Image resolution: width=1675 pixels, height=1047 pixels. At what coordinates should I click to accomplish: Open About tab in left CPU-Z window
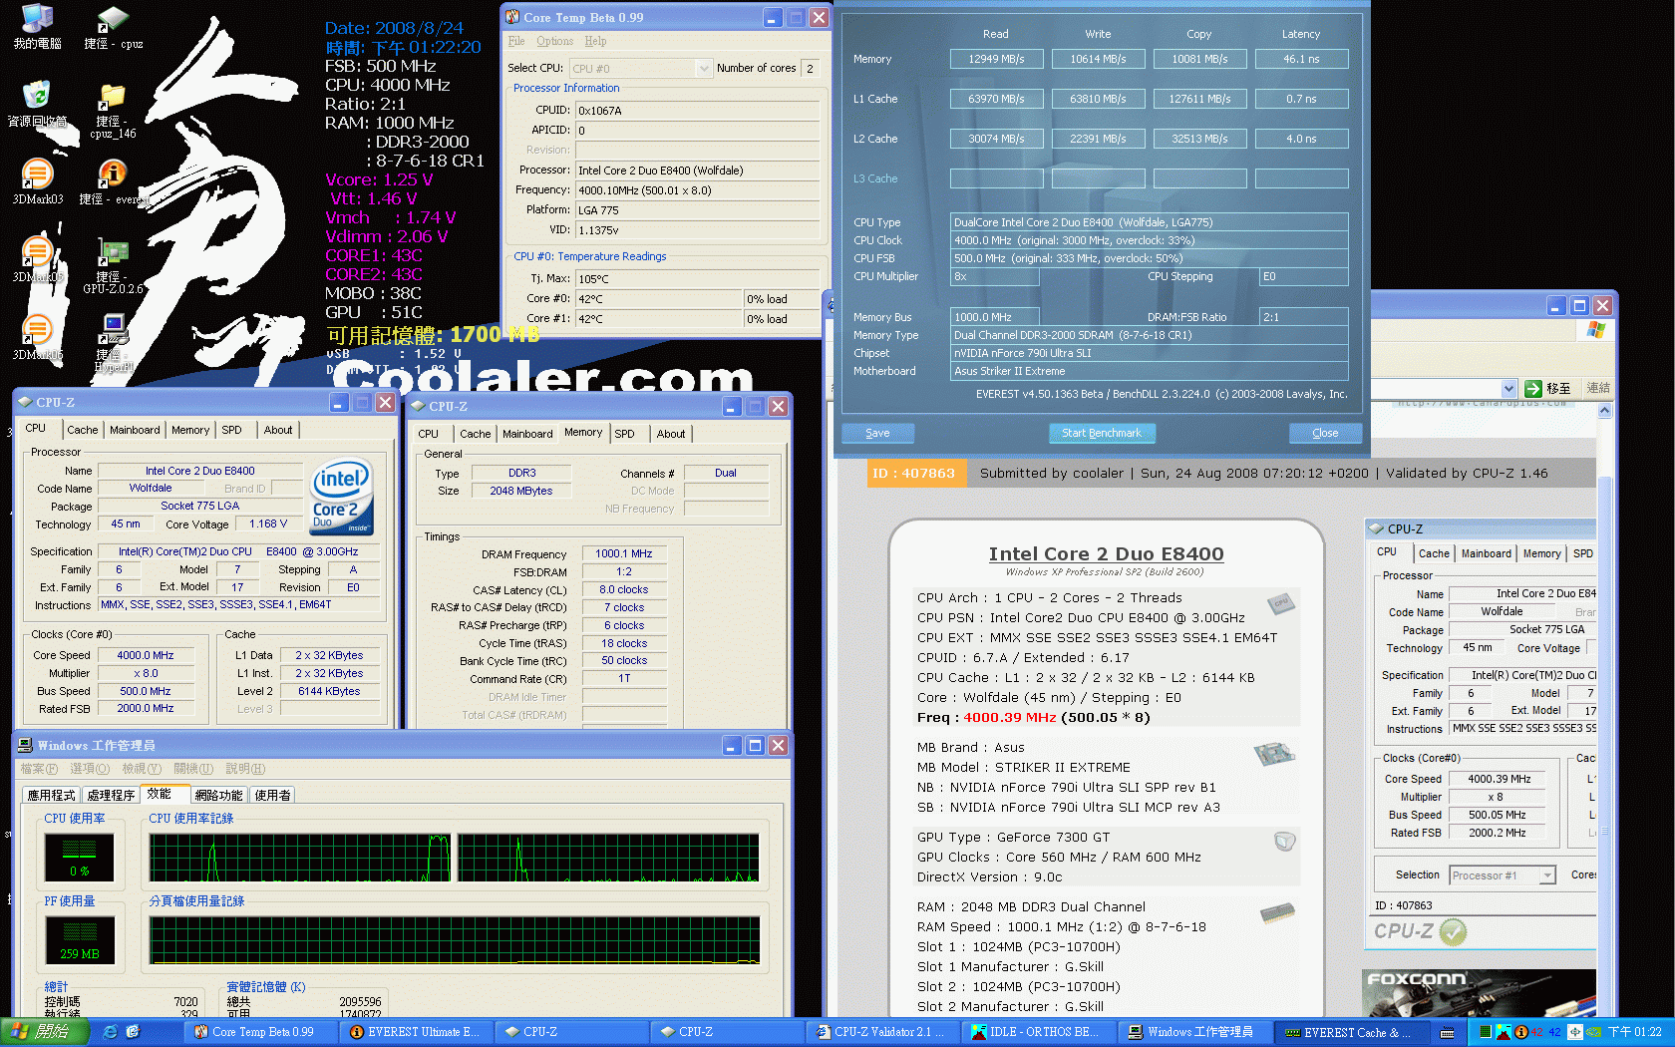(278, 430)
